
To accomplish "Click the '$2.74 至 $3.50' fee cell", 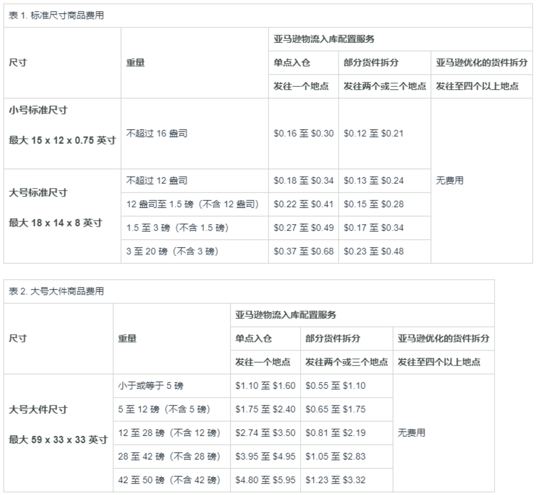I will [265, 433].
